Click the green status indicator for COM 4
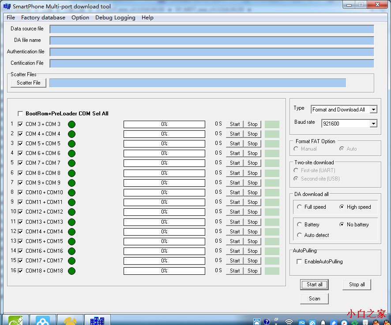This screenshot has height=325, width=391. (x=71, y=134)
